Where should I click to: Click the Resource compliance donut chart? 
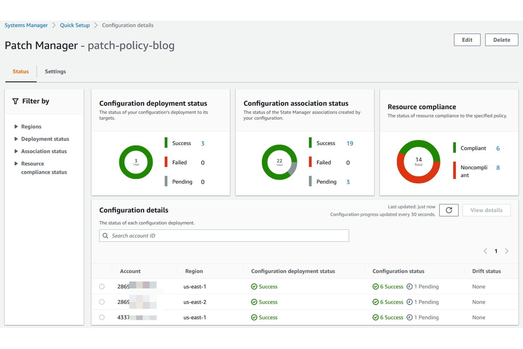point(418,162)
